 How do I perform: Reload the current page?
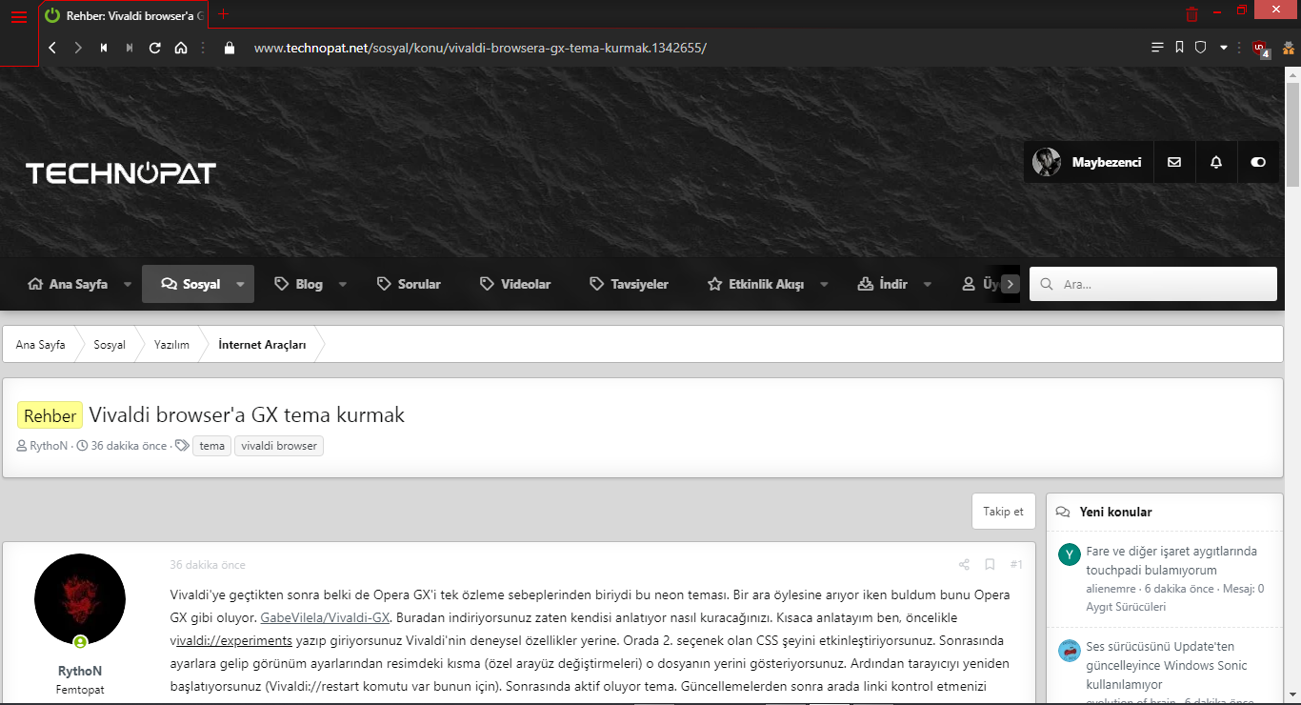pos(155,48)
